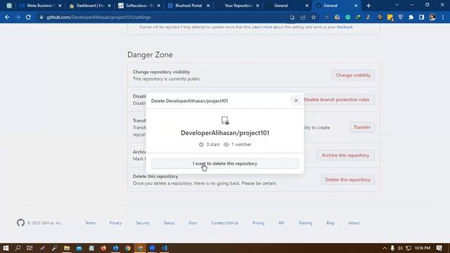Confirm 'I want to delete this repository'
The height and width of the screenshot is (253, 450).
point(225,164)
